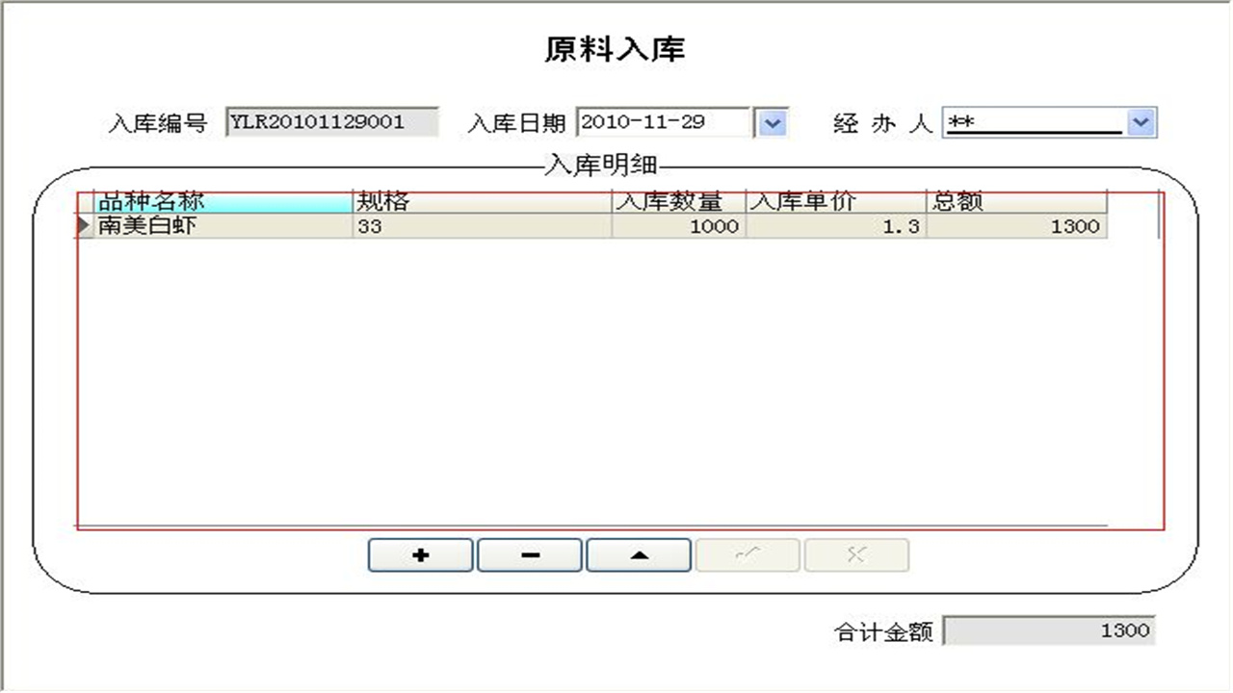Click the + button to add a detail row
The width and height of the screenshot is (1233, 693).
pyautogui.click(x=419, y=554)
